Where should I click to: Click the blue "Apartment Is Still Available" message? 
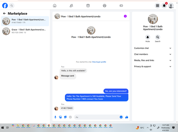pyautogui.click(x=96, y=97)
